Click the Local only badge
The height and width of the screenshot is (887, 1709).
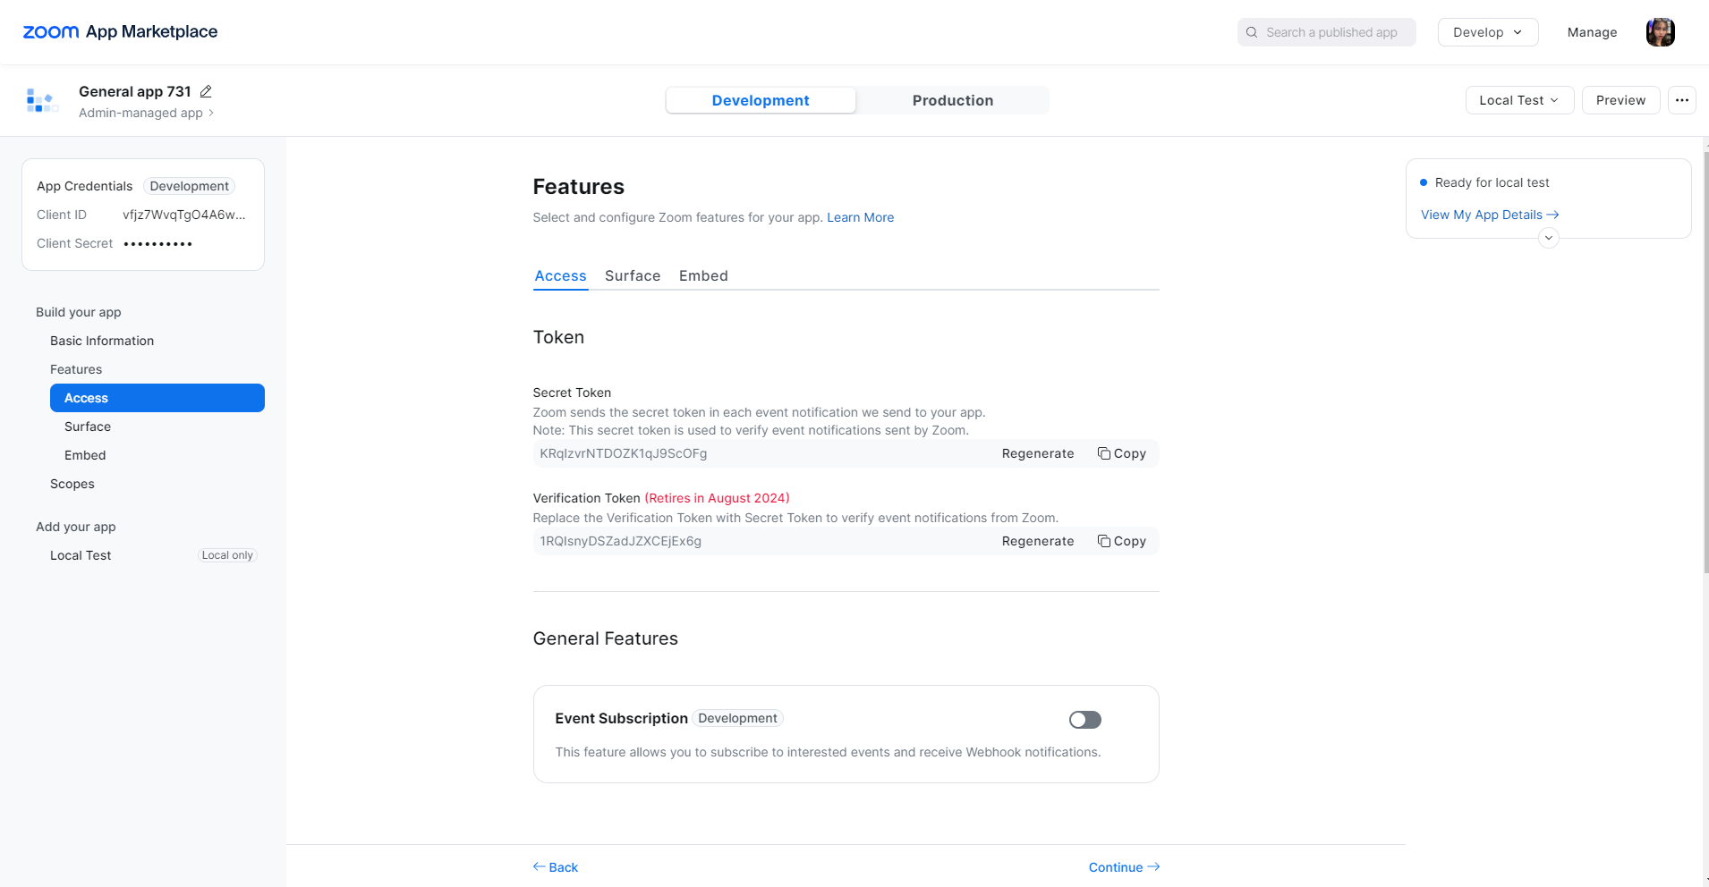(227, 555)
